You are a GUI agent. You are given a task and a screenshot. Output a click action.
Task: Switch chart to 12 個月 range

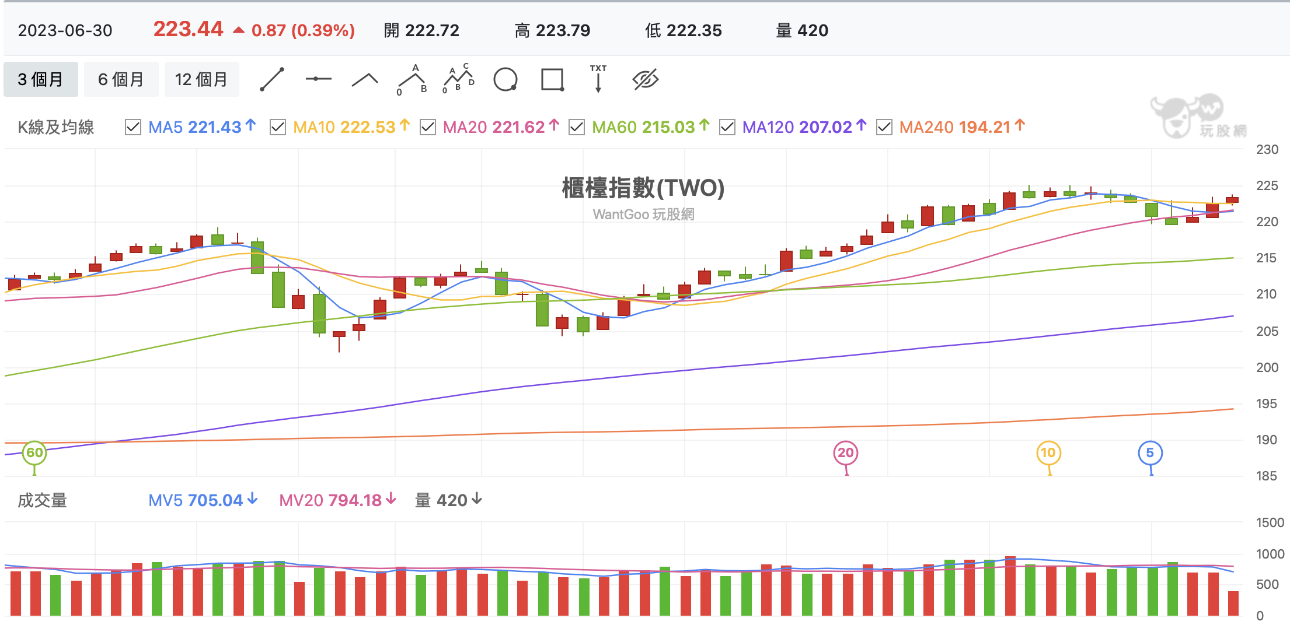[x=201, y=79]
